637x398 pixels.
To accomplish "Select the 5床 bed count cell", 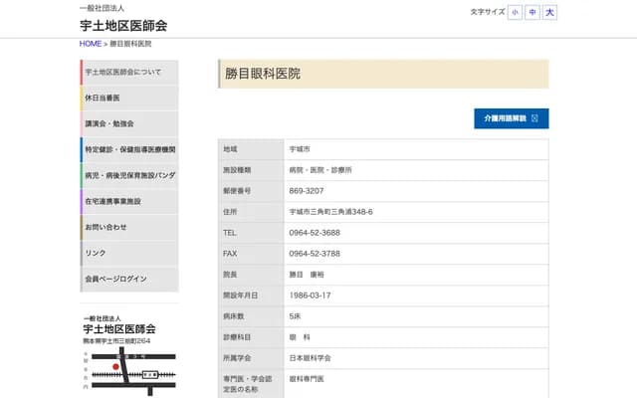I will (x=416, y=316).
